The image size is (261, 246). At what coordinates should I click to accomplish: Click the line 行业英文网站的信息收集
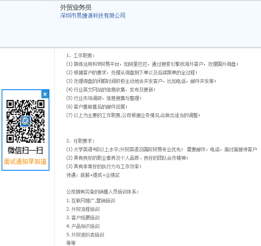point(111,90)
